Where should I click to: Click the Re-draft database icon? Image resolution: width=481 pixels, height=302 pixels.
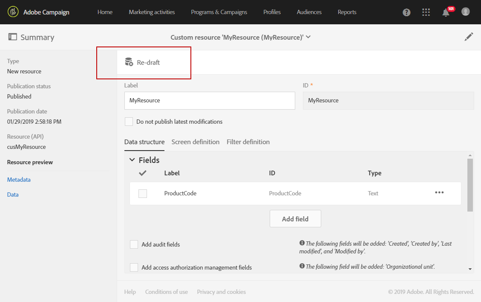129,62
